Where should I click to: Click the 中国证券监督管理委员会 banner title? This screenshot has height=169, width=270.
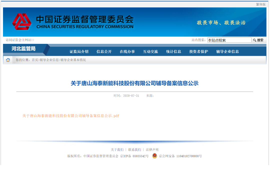tap(85, 19)
